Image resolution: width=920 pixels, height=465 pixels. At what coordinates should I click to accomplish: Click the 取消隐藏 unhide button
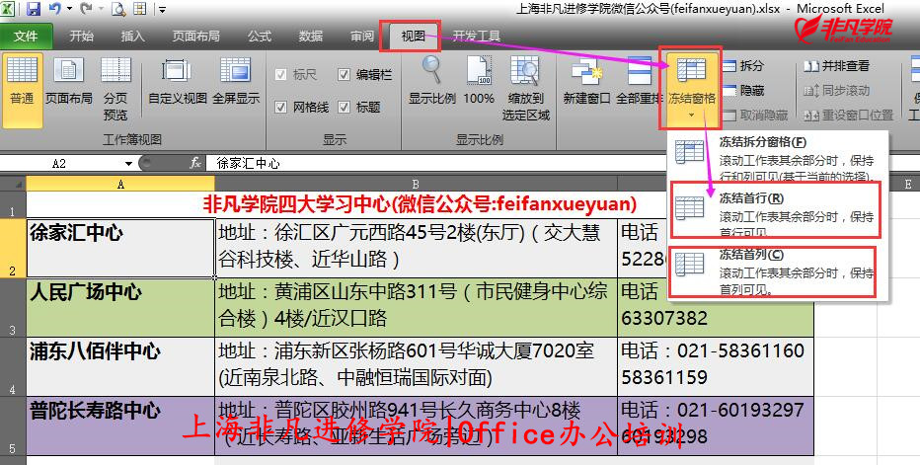tap(755, 116)
